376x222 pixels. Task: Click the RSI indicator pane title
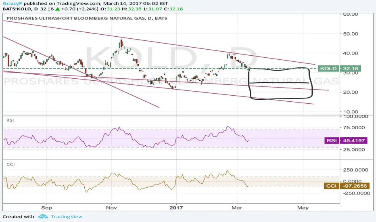pyautogui.click(x=10, y=120)
